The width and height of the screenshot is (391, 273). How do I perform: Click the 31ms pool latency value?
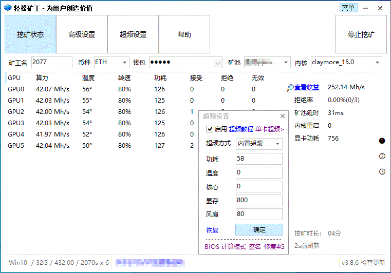click(336, 113)
